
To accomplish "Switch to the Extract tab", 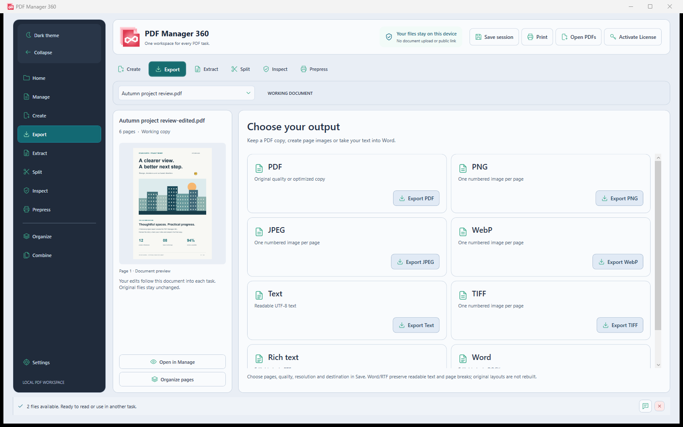I will coord(207,69).
